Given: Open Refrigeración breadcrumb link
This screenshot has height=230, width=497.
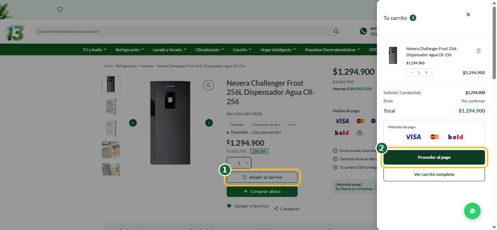Looking at the screenshot, I should point(126,66).
